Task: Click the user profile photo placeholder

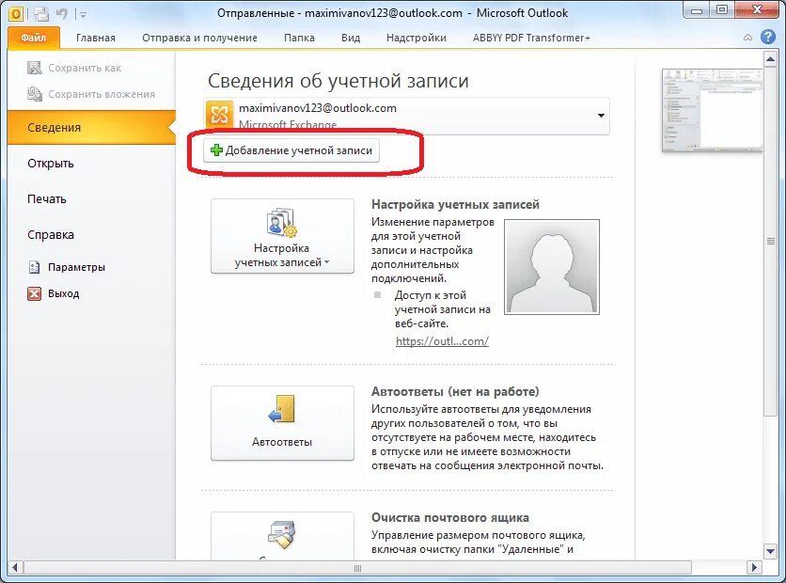Action: [551, 267]
